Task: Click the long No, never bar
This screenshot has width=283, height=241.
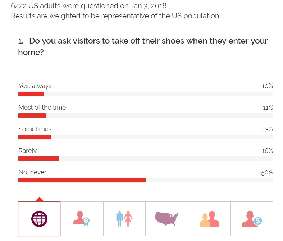Action: click(x=82, y=180)
